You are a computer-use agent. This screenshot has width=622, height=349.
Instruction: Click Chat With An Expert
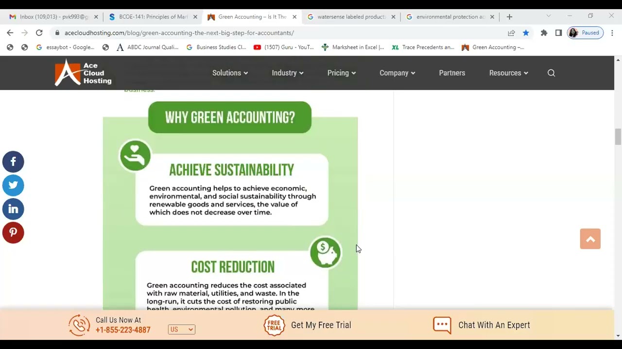(x=494, y=325)
